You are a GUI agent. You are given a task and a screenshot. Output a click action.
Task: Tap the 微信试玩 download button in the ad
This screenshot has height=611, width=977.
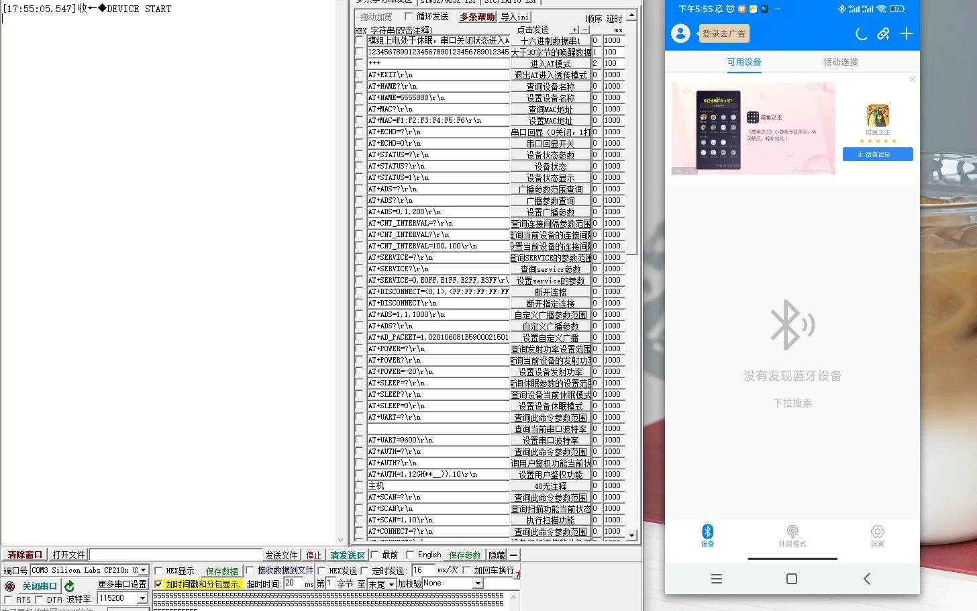(x=878, y=154)
